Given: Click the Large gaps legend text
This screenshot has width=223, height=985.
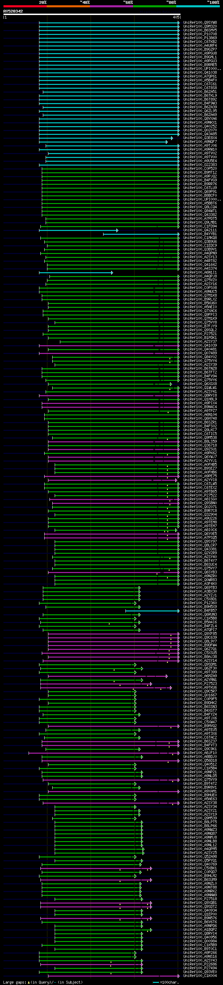Looking at the screenshot, I should click(x=43, y=982).
